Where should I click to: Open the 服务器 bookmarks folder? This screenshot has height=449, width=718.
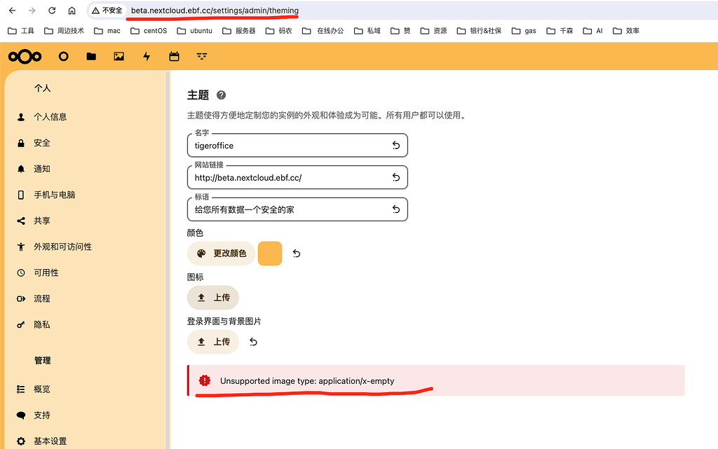coord(238,31)
